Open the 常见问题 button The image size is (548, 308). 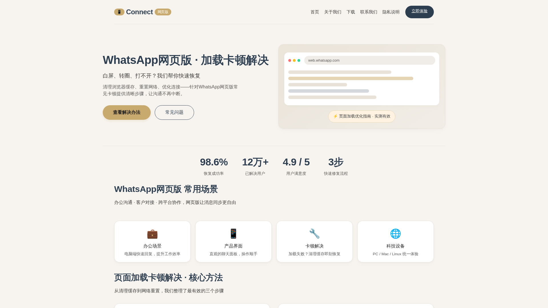tap(174, 112)
